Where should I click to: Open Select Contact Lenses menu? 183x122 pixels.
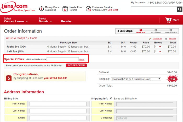tap(16, 20)
